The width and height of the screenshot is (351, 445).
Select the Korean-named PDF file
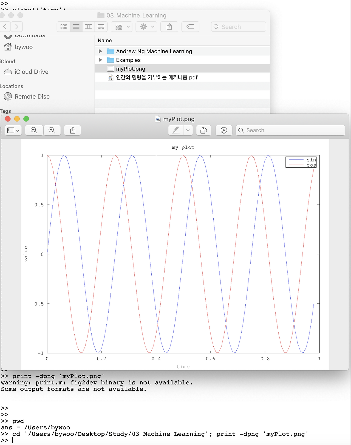pyautogui.click(x=182, y=78)
